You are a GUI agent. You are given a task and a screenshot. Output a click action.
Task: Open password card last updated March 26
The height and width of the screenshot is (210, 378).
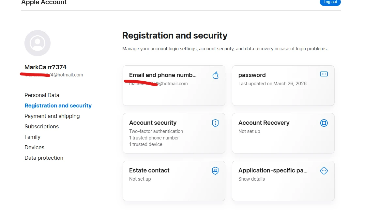pyautogui.click(x=283, y=86)
